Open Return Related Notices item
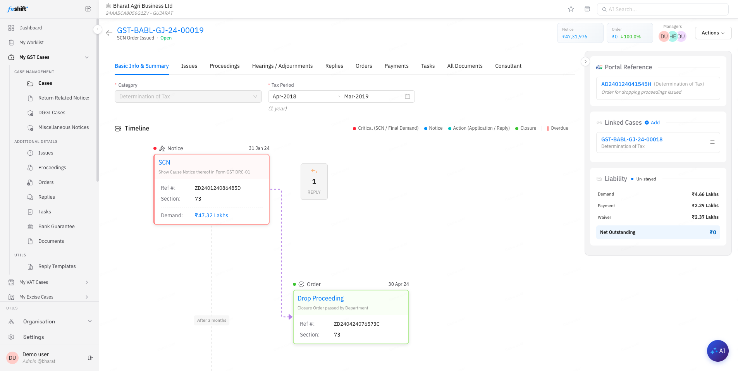 click(x=64, y=98)
